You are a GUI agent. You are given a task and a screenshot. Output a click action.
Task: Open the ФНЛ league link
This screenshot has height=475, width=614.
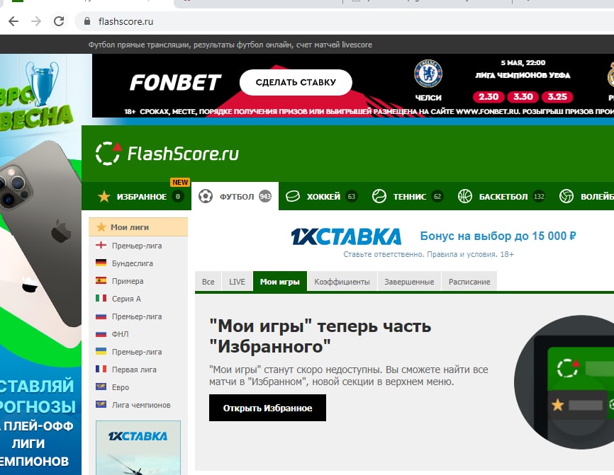[x=121, y=334]
